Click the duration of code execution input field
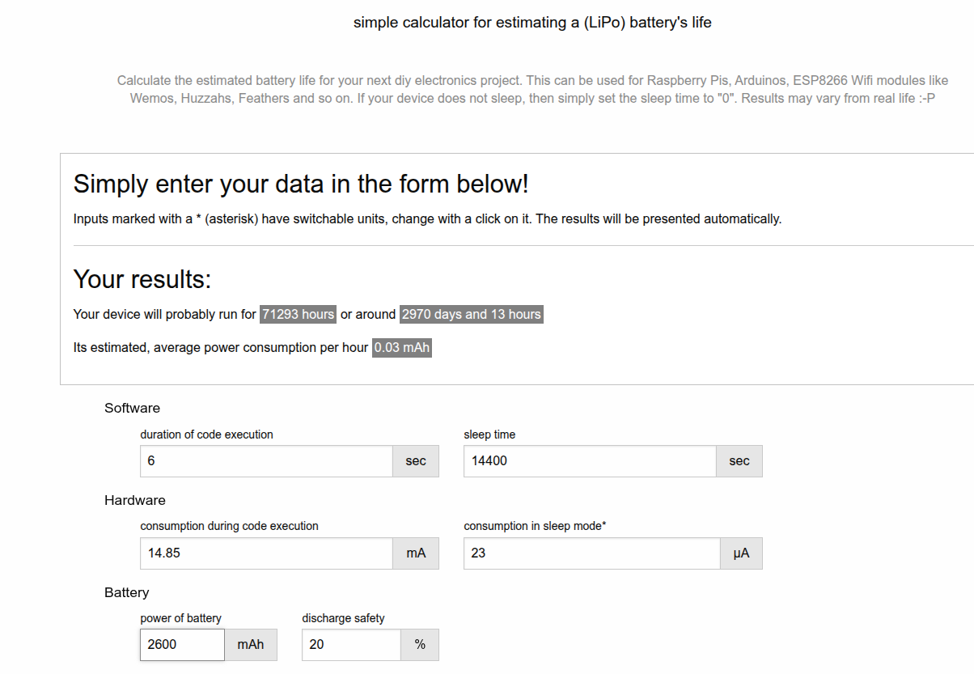Image resolution: width=974 pixels, height=674 pixels. point(266,461)
